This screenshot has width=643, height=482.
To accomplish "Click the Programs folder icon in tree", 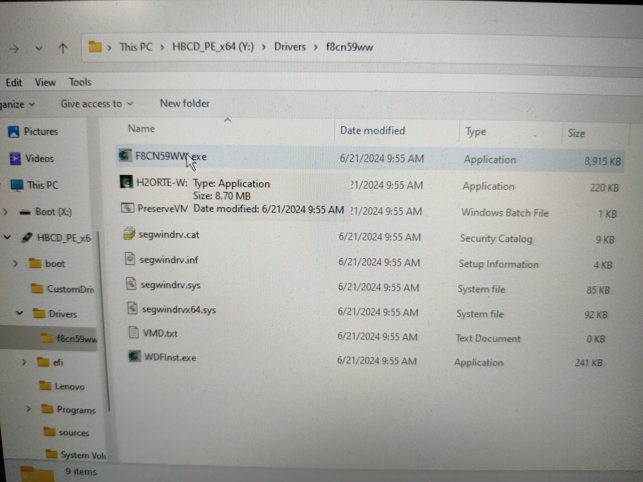I will tap(47, 409).
